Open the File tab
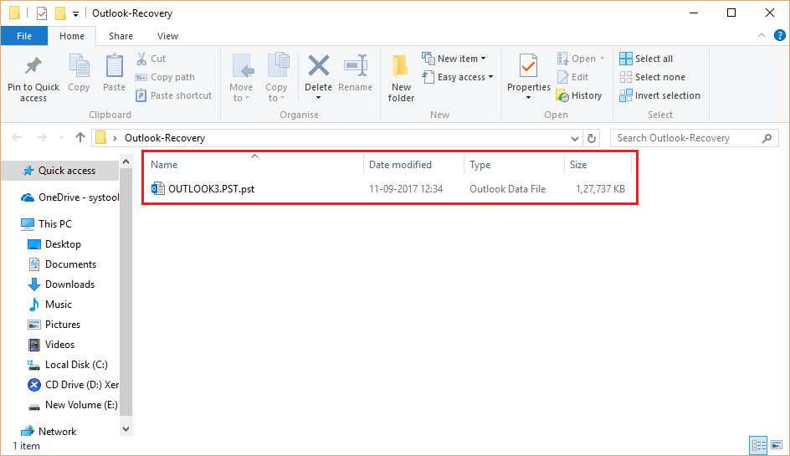The height and width of the screenshot is (456, 790). pos(24,36)
